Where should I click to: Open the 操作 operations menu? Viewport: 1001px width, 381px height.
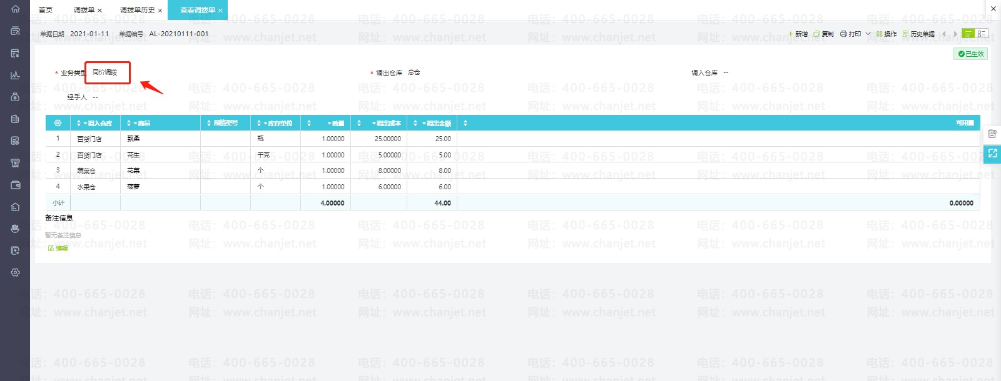point(887,34)
